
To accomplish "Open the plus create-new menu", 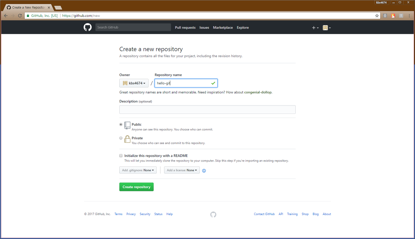I will [315, 28].
